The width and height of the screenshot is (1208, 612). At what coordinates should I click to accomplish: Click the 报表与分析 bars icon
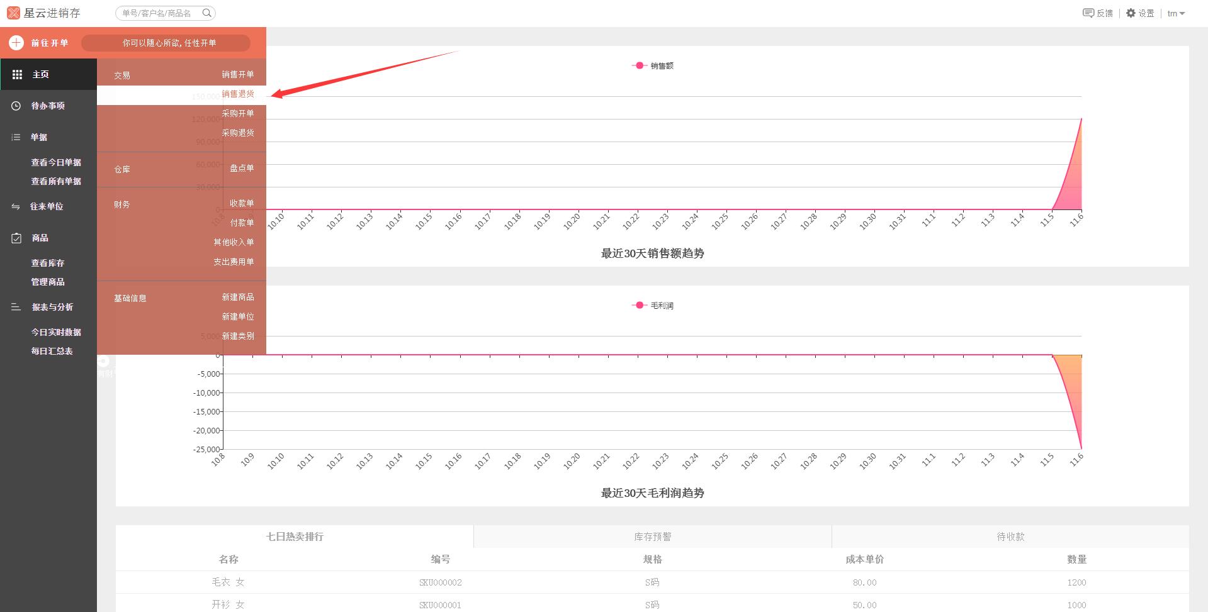(16, 307)
